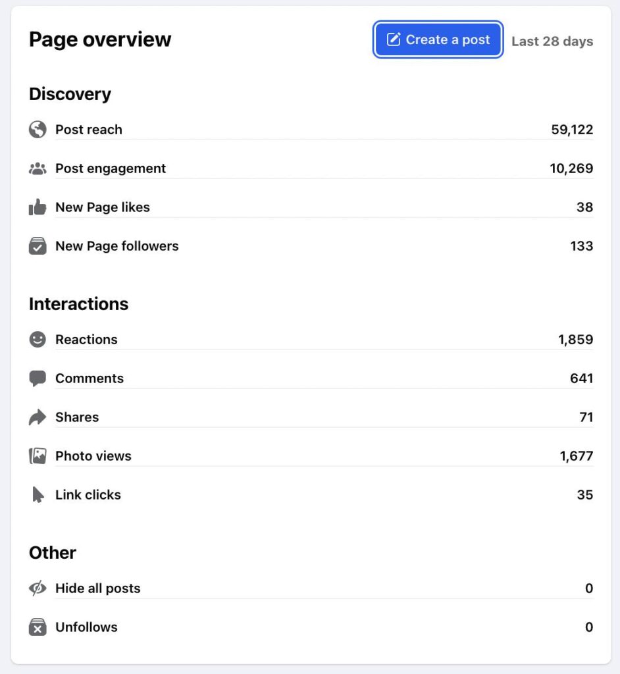Image resolution: width=620 pixels, height=674 pixels.
Task: Select the Post engagement label
Action: coord(111,168)
